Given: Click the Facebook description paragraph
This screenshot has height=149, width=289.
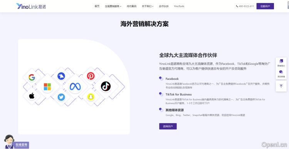Looking at the screenshot, I should click(x=217, y=85).
